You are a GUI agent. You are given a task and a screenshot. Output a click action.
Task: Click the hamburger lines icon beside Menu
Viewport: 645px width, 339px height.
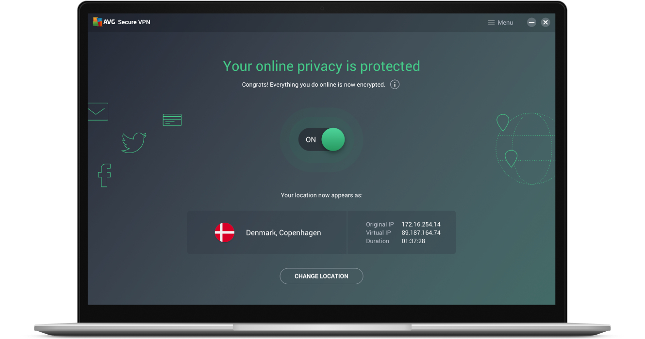[x=491, y=22]
